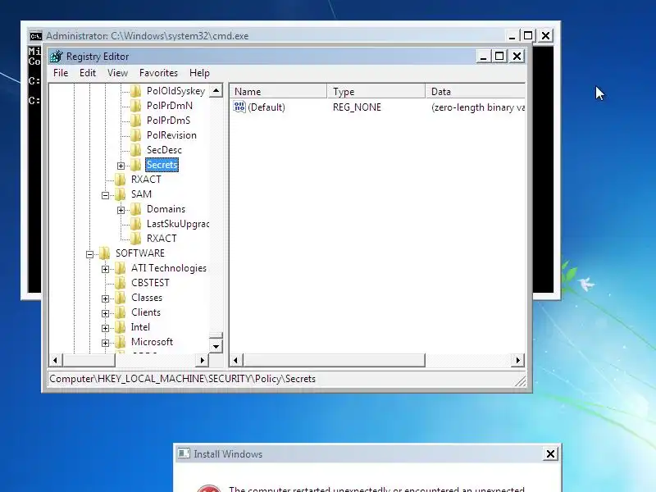Click the PolRevision folder icon
The height and width of the screenshot is (492, 656).
pos(135,135)
